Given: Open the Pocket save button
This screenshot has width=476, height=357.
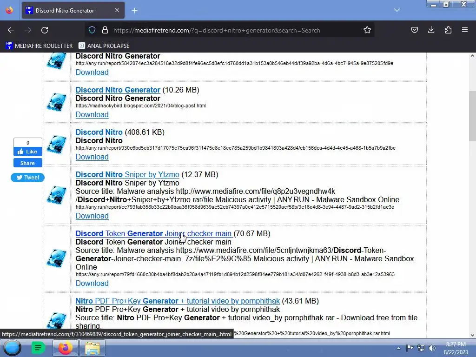Looking at the screenshot, I should pos(414,30).
